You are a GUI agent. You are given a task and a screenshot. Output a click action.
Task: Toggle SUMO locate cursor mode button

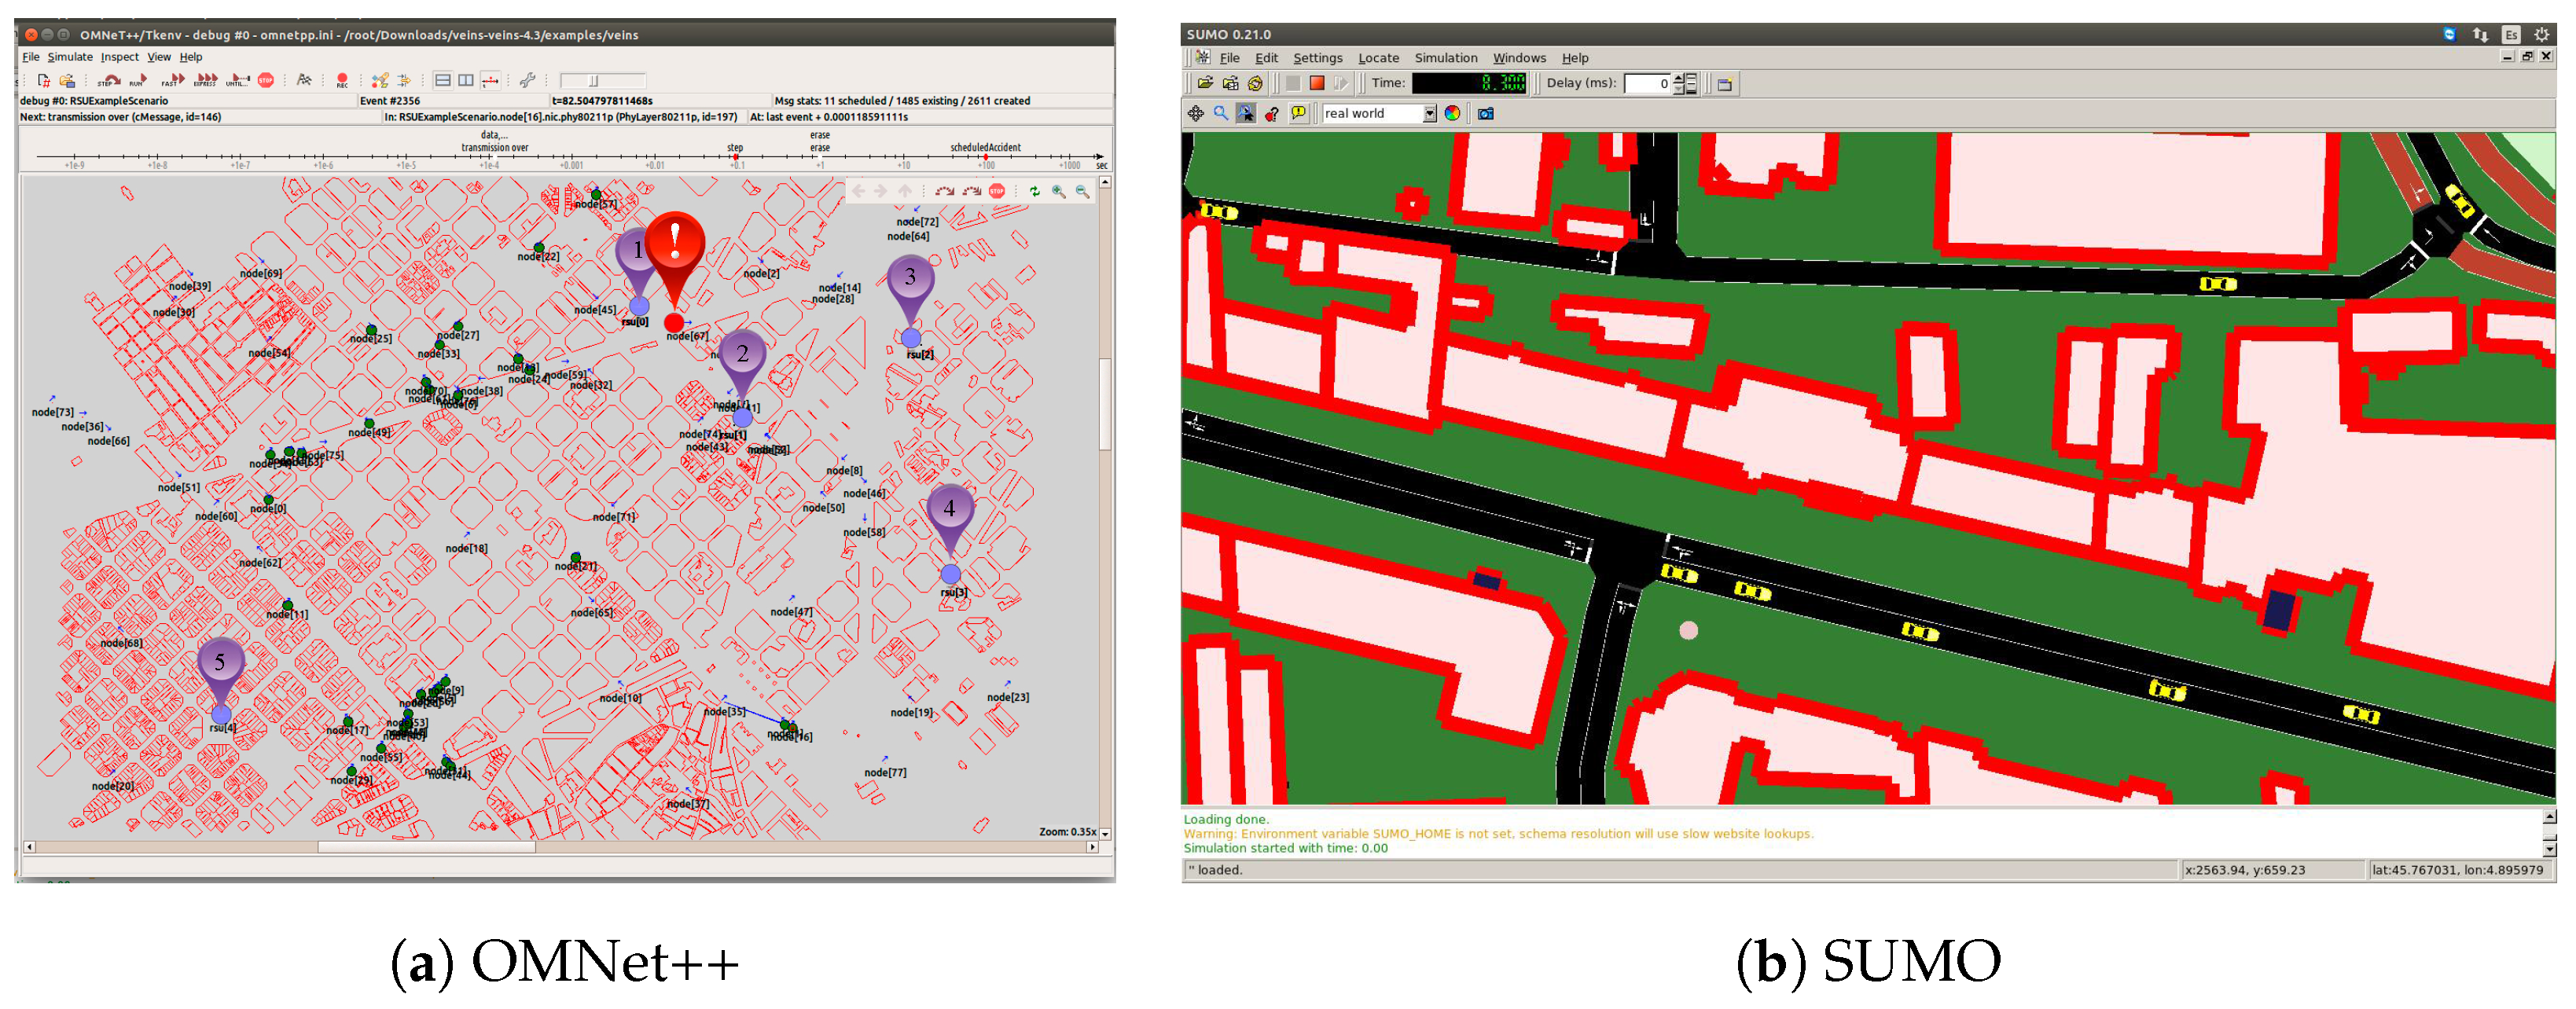[x=1246, y=114]
